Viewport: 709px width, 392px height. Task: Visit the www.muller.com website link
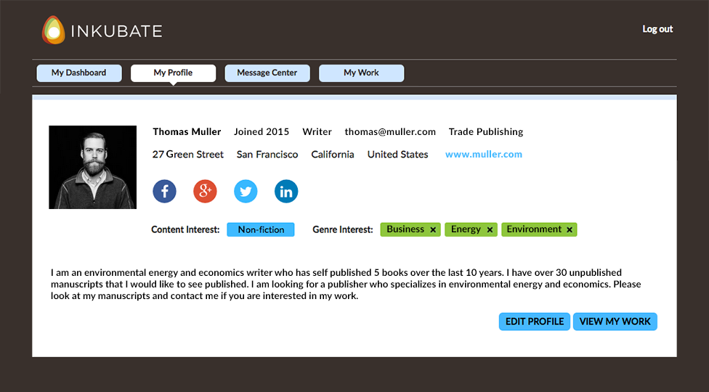pyautogui.click(x=484, y=155)
